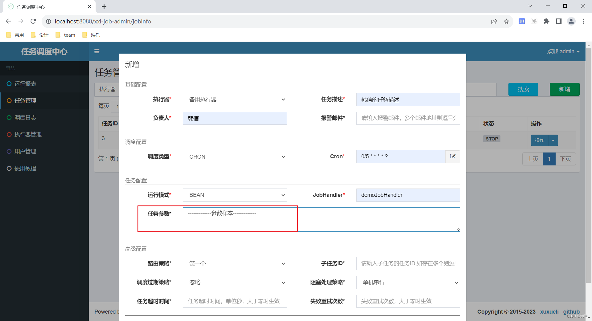
Task: Open the team bookmarks folder
Action: click(x=65, y=35)
